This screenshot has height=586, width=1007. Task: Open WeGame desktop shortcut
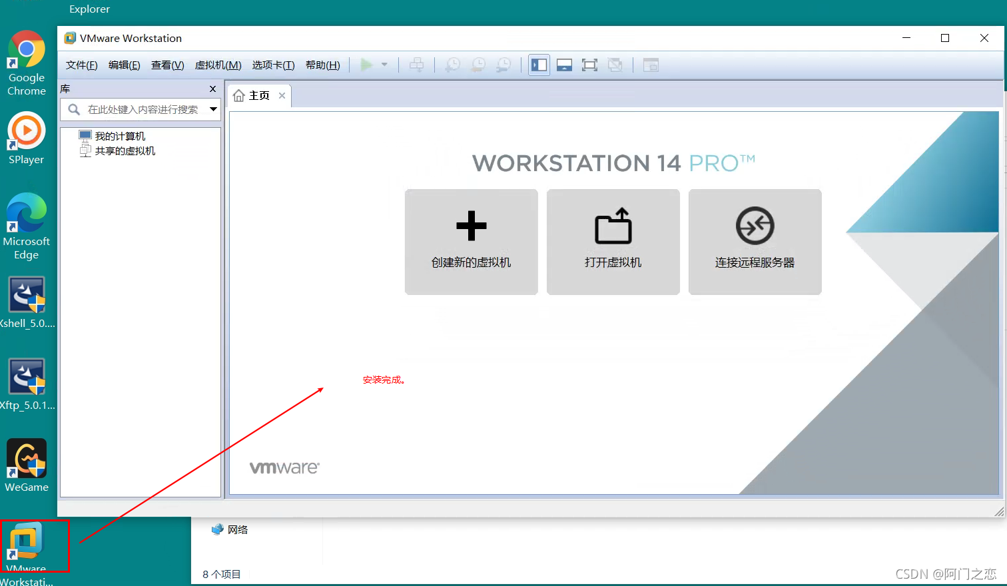coord(27,465)
